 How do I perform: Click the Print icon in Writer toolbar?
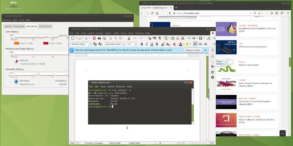tap(100, 38)
